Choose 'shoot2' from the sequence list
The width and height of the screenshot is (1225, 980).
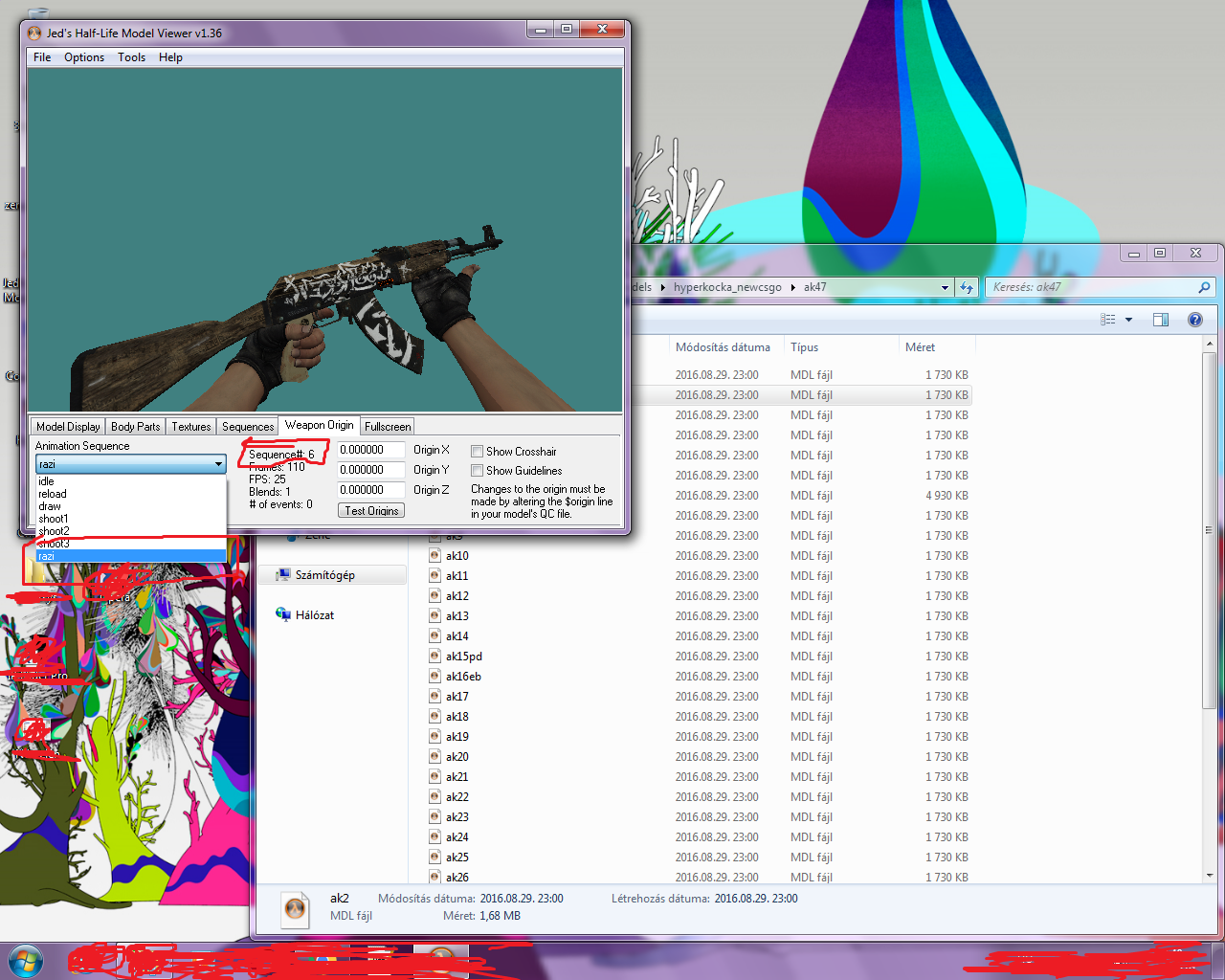pos(131,531)
